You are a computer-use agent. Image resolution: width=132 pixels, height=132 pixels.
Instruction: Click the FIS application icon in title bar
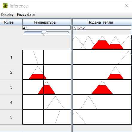pyautogui.click(x=5, y=6)
